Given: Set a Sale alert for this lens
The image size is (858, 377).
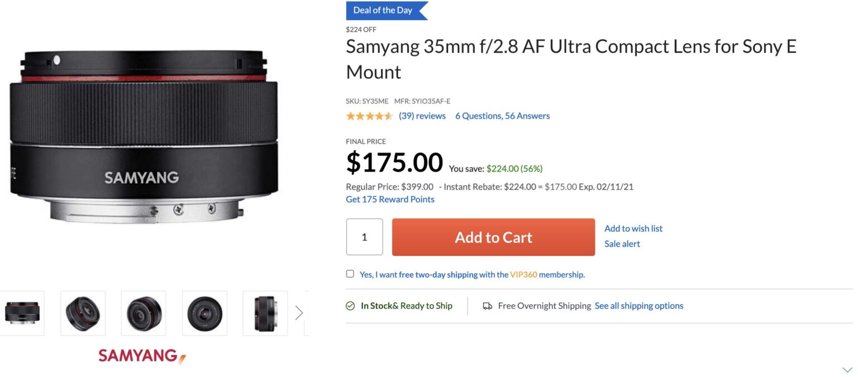Looking at the screenshot, I should [622, 244].
